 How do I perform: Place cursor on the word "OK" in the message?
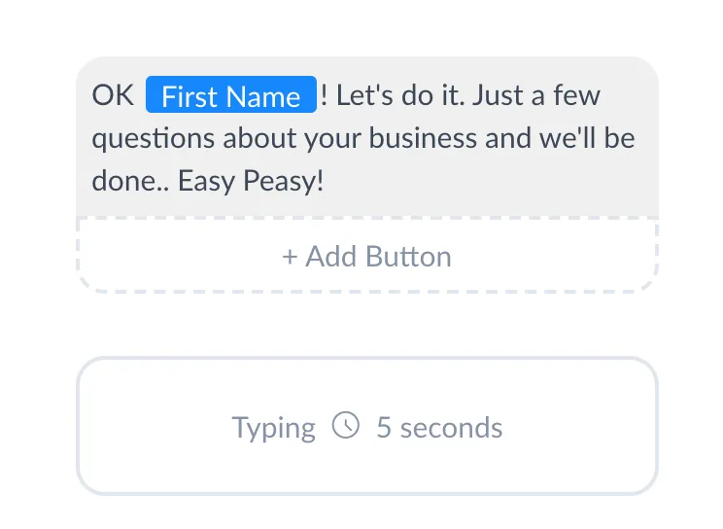coord(113,96)
